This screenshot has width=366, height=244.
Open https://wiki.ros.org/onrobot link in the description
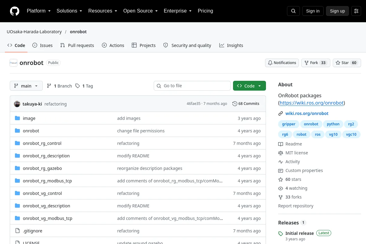311,103
